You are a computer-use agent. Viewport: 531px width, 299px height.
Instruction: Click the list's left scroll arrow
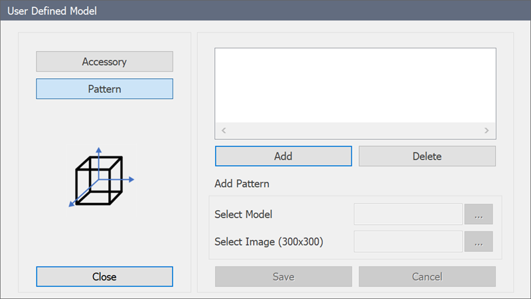(224, 131)
